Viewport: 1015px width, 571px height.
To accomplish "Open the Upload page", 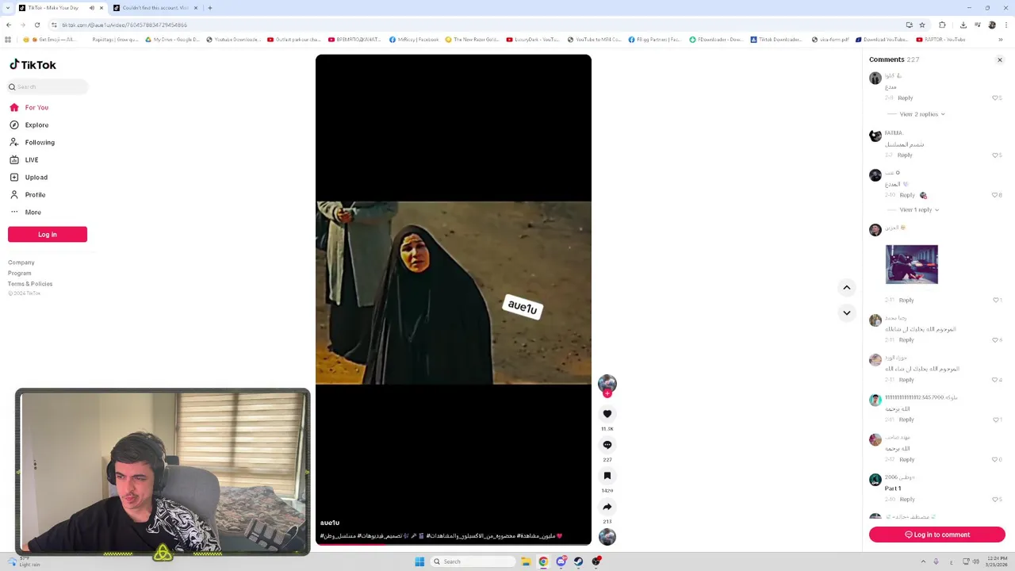I will pyautogui.click(x=29, y=177).
